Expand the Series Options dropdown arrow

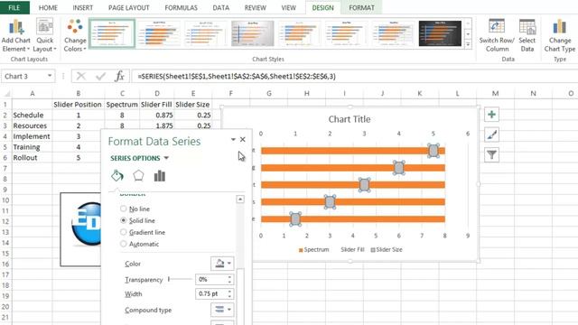pyautogui.click(x=166, y=158)
